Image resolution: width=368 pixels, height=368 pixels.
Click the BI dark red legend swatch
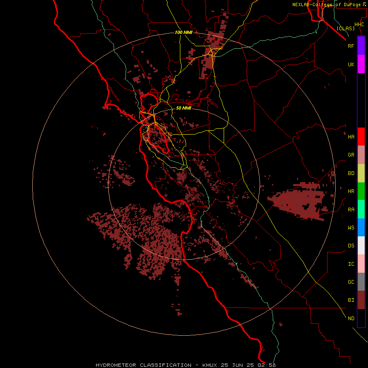[361, 300]
